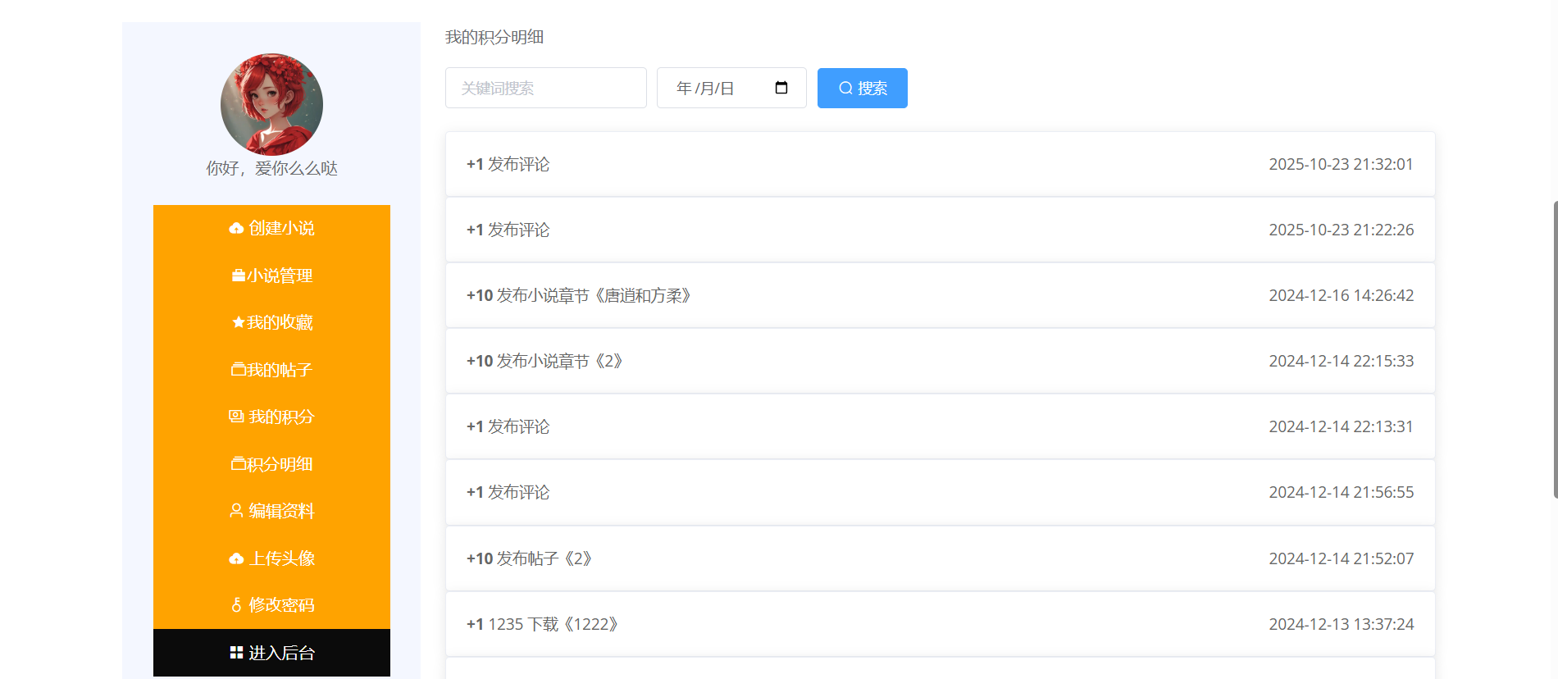Select the row 发布小说章节《唐逍和方柔》
Viewport: 1558px width, 679px height.
(x=941, y=295)
